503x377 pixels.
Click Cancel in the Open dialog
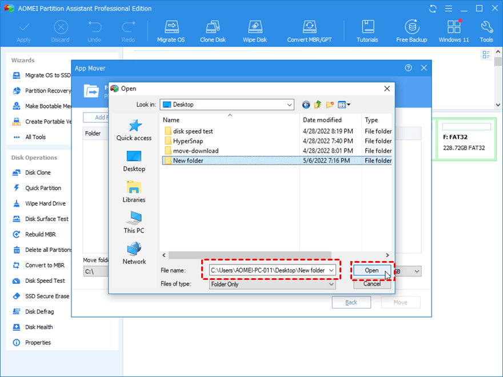coord(372,284)
